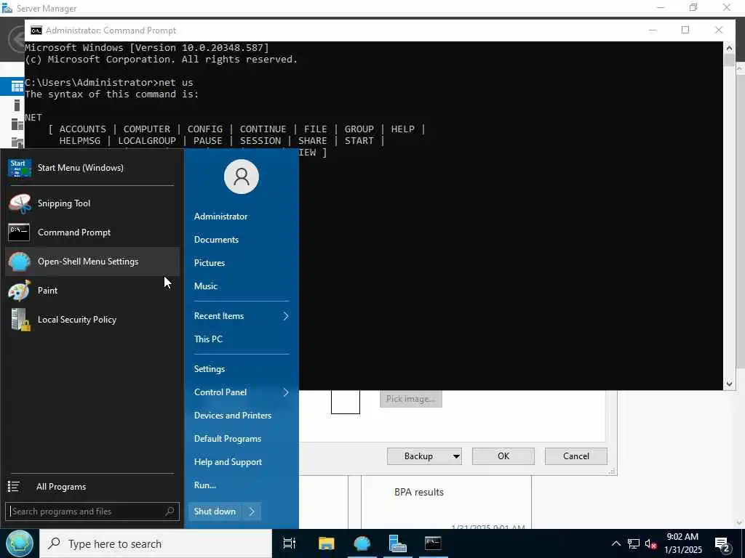Launch Snipping Tool from start menu
The width and height of the screenshot is (745, 558).
(92, 203)
